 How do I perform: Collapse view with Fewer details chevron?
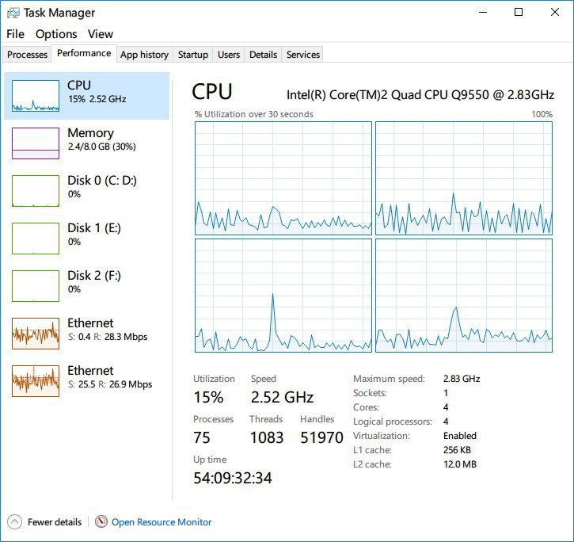coord(14,522)
